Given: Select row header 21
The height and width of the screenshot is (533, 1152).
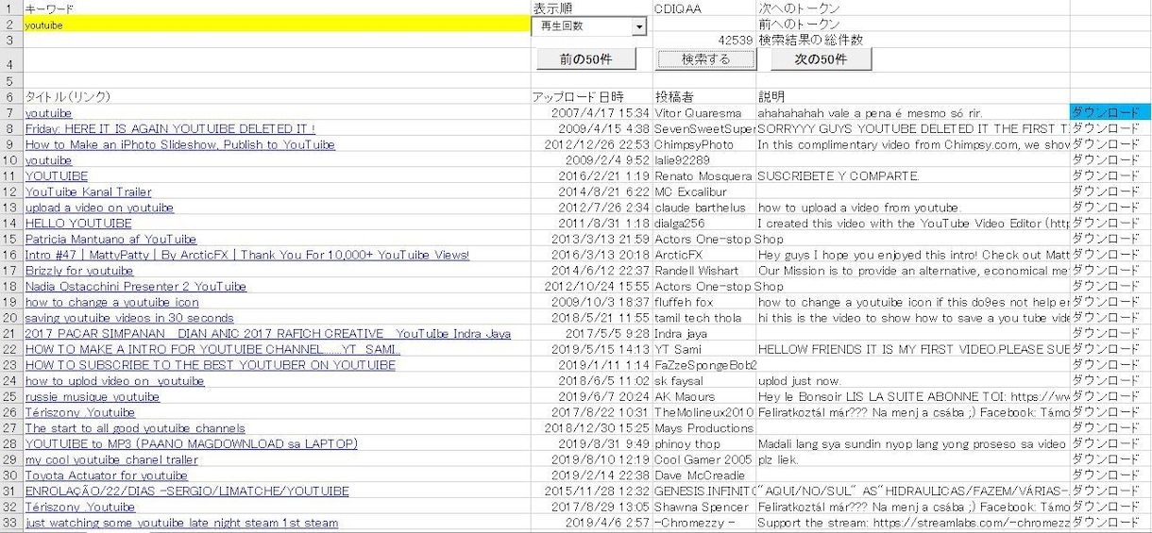Looking at the screenshot, I should click(9, 334).
